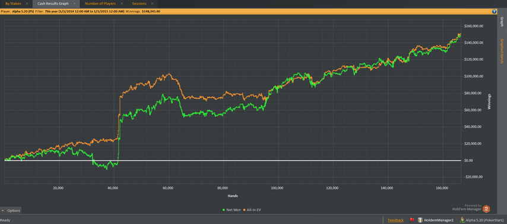This screenshot has width=507, height=224.
Task: Toggle the All-In EV legend entry
Action: (252, 210)
